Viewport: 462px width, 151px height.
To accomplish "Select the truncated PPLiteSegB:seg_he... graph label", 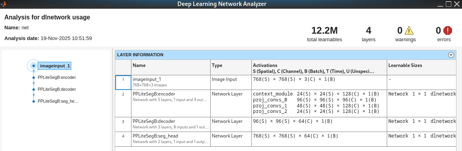I will coord(58,101).
